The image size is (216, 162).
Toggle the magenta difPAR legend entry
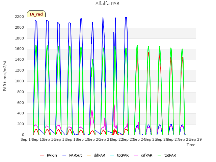pyautogui.click(x=143, y=155)
